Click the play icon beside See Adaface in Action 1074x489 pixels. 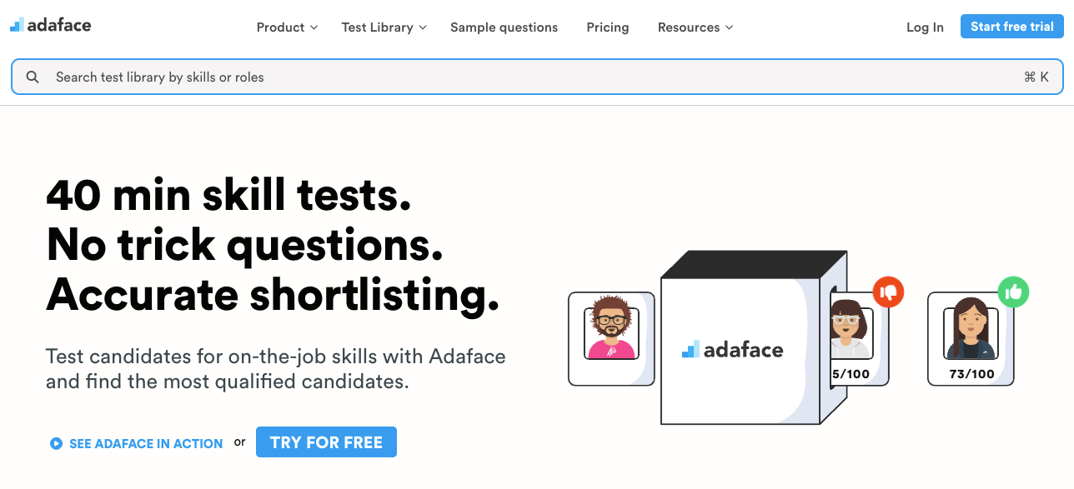(56, 444)
